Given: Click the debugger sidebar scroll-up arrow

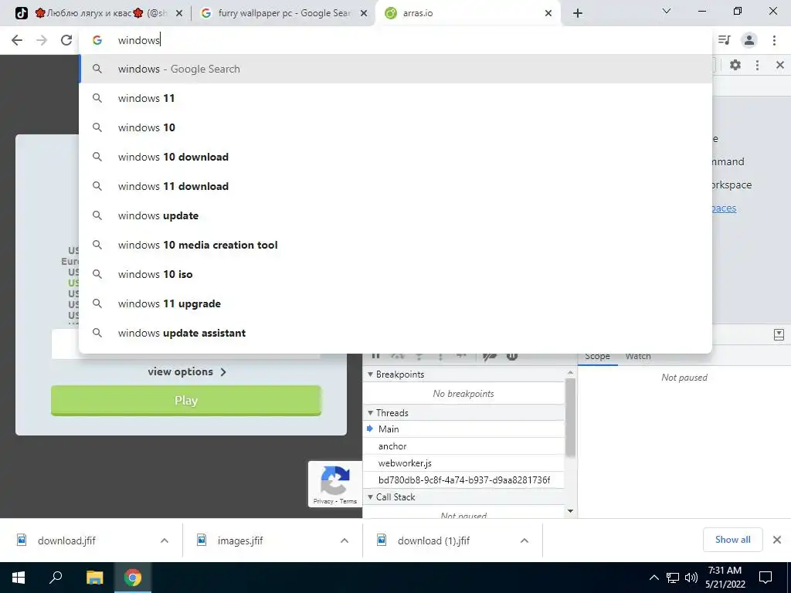Looking at the screenshot, I should (571, 372).
